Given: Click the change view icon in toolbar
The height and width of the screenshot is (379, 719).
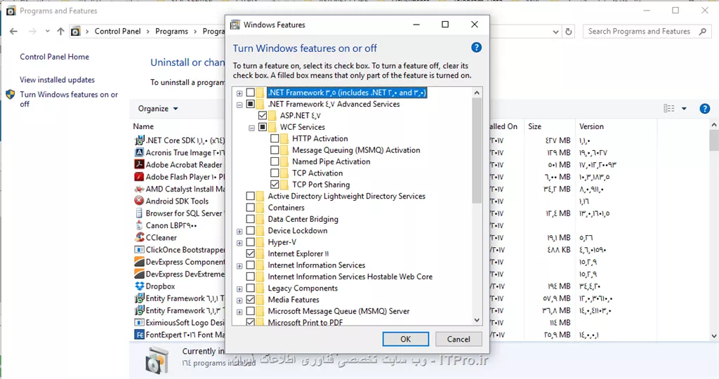Looking at the screenshot, I should pos(669,109).
